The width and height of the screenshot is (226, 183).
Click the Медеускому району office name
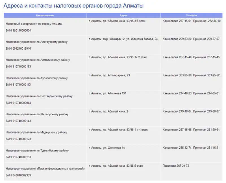pos(36,132)
